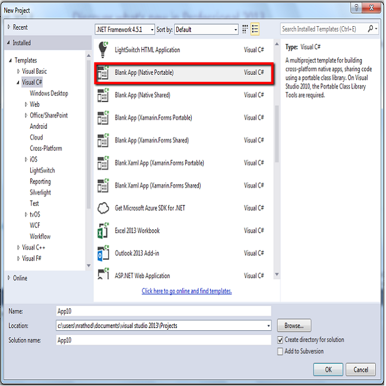Click the Cancel button
Viewport: 386px width, 386px height.
360,369
